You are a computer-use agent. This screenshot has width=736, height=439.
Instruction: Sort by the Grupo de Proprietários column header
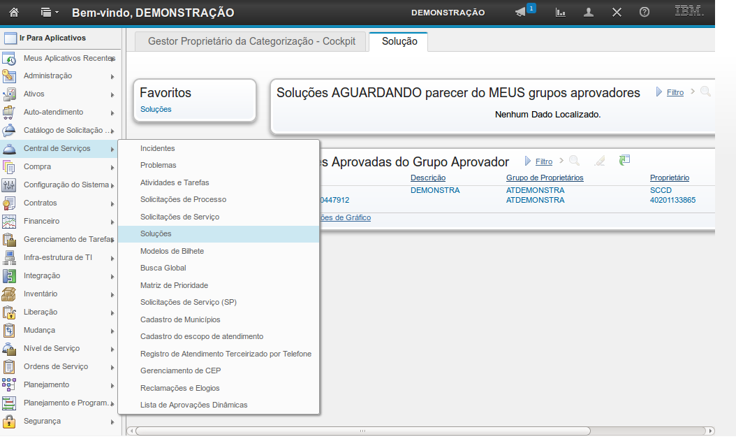pos(544,178)
